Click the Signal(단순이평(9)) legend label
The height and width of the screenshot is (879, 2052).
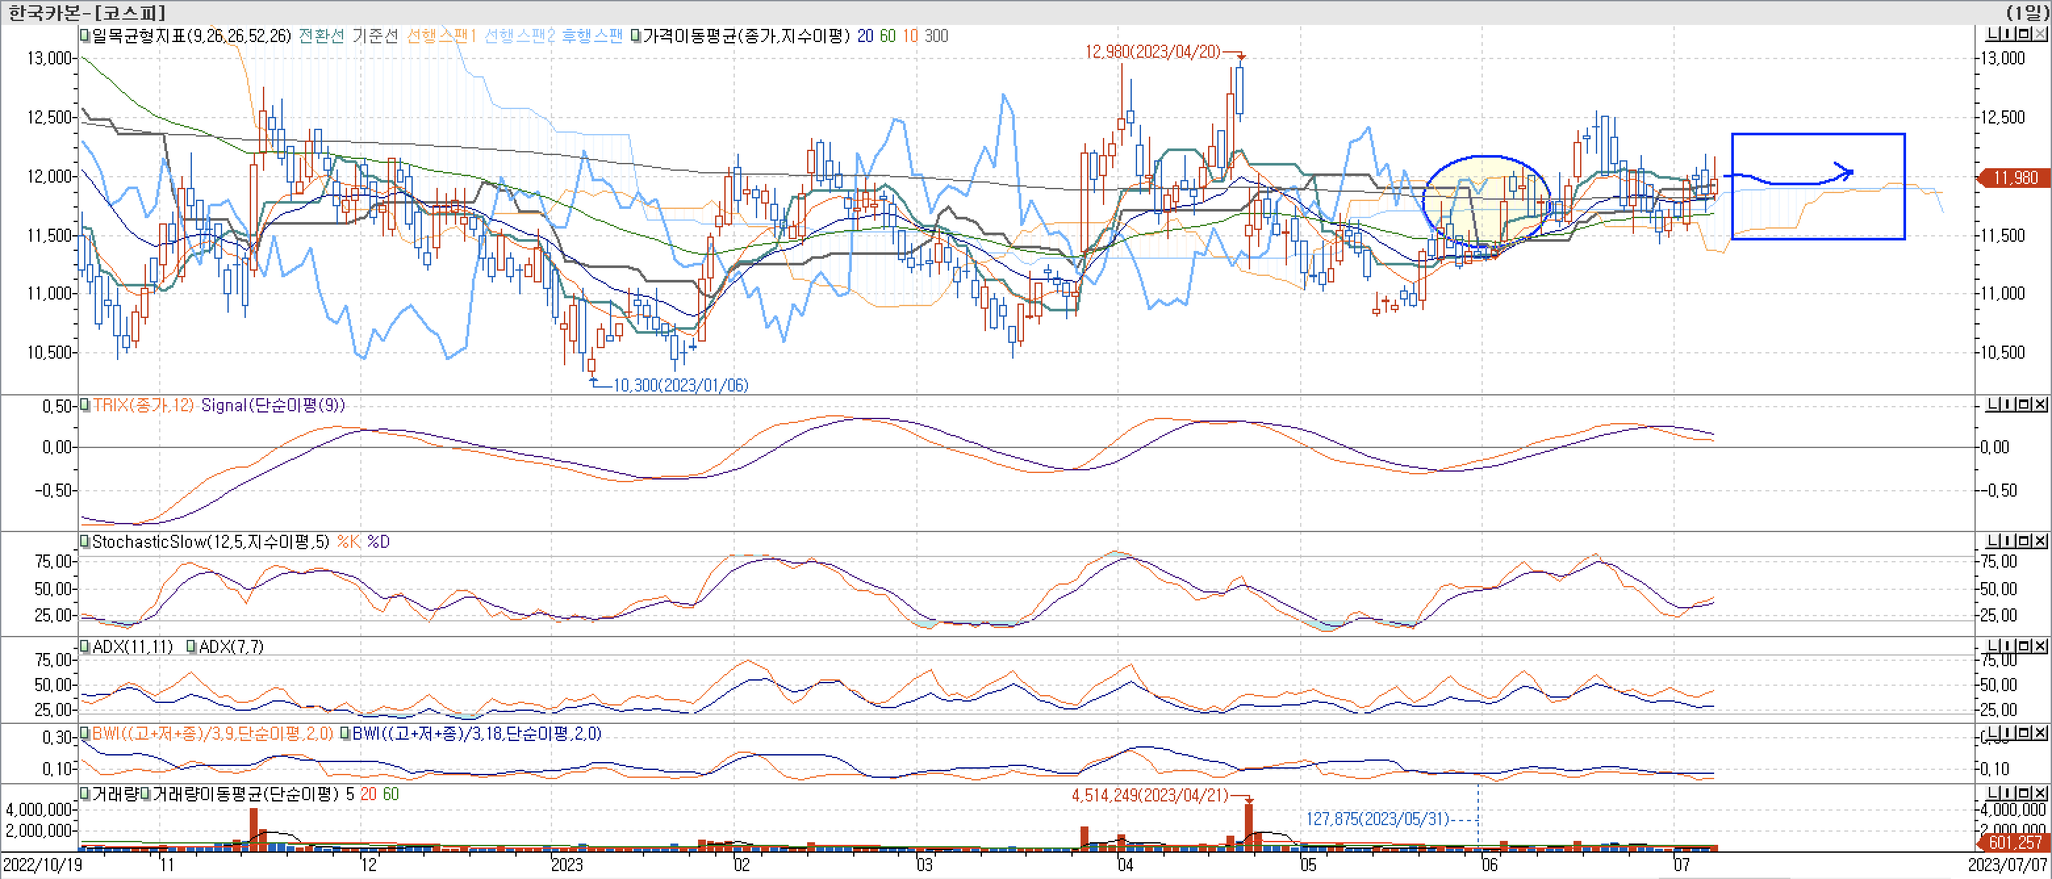point(272,405)
